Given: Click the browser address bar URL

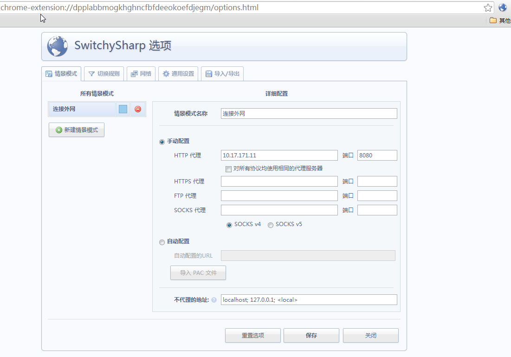Looking at the screenshot, I should point(129,7).
